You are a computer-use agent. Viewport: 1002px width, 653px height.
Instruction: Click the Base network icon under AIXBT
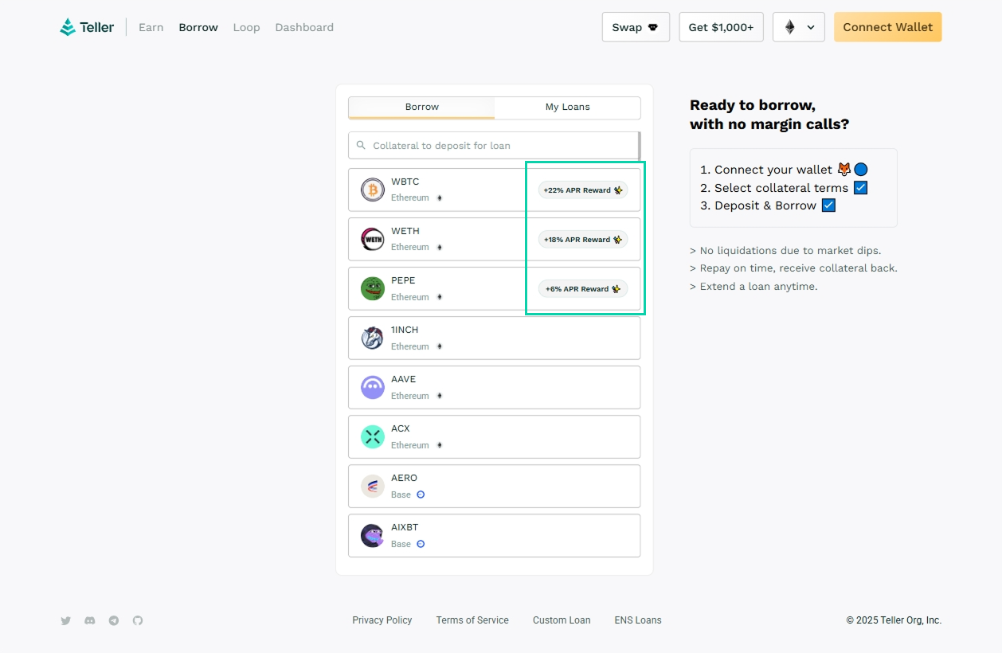[x=421, y=544]
